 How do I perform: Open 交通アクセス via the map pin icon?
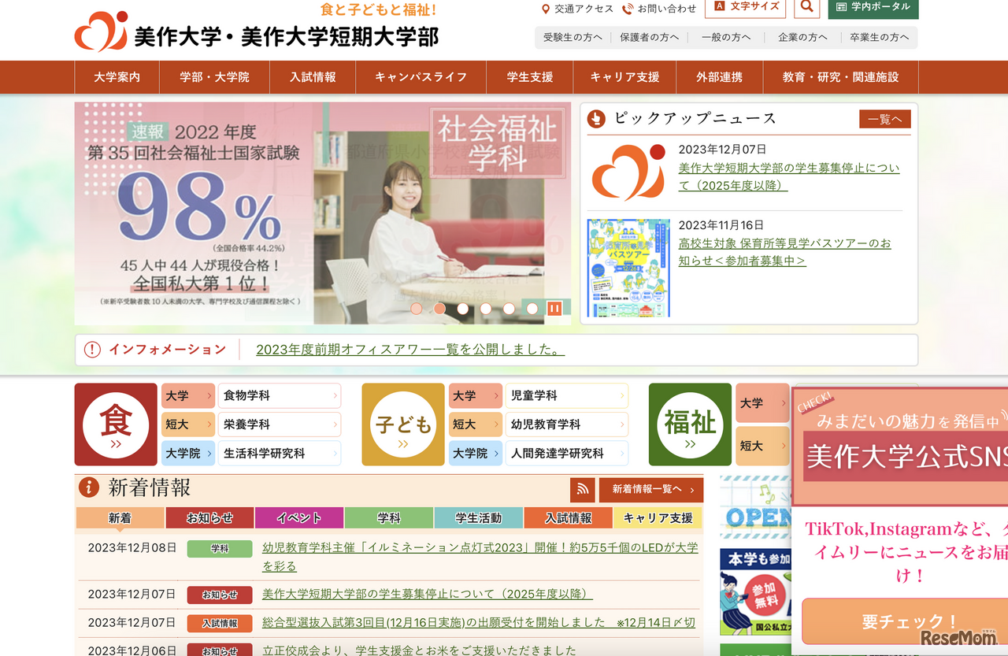coord(547,9)
